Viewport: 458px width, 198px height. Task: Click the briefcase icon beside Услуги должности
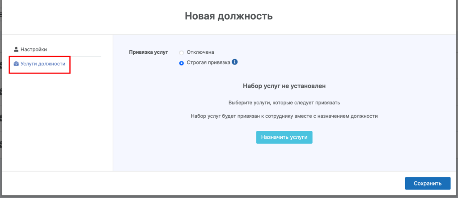[x=16, y=64]
